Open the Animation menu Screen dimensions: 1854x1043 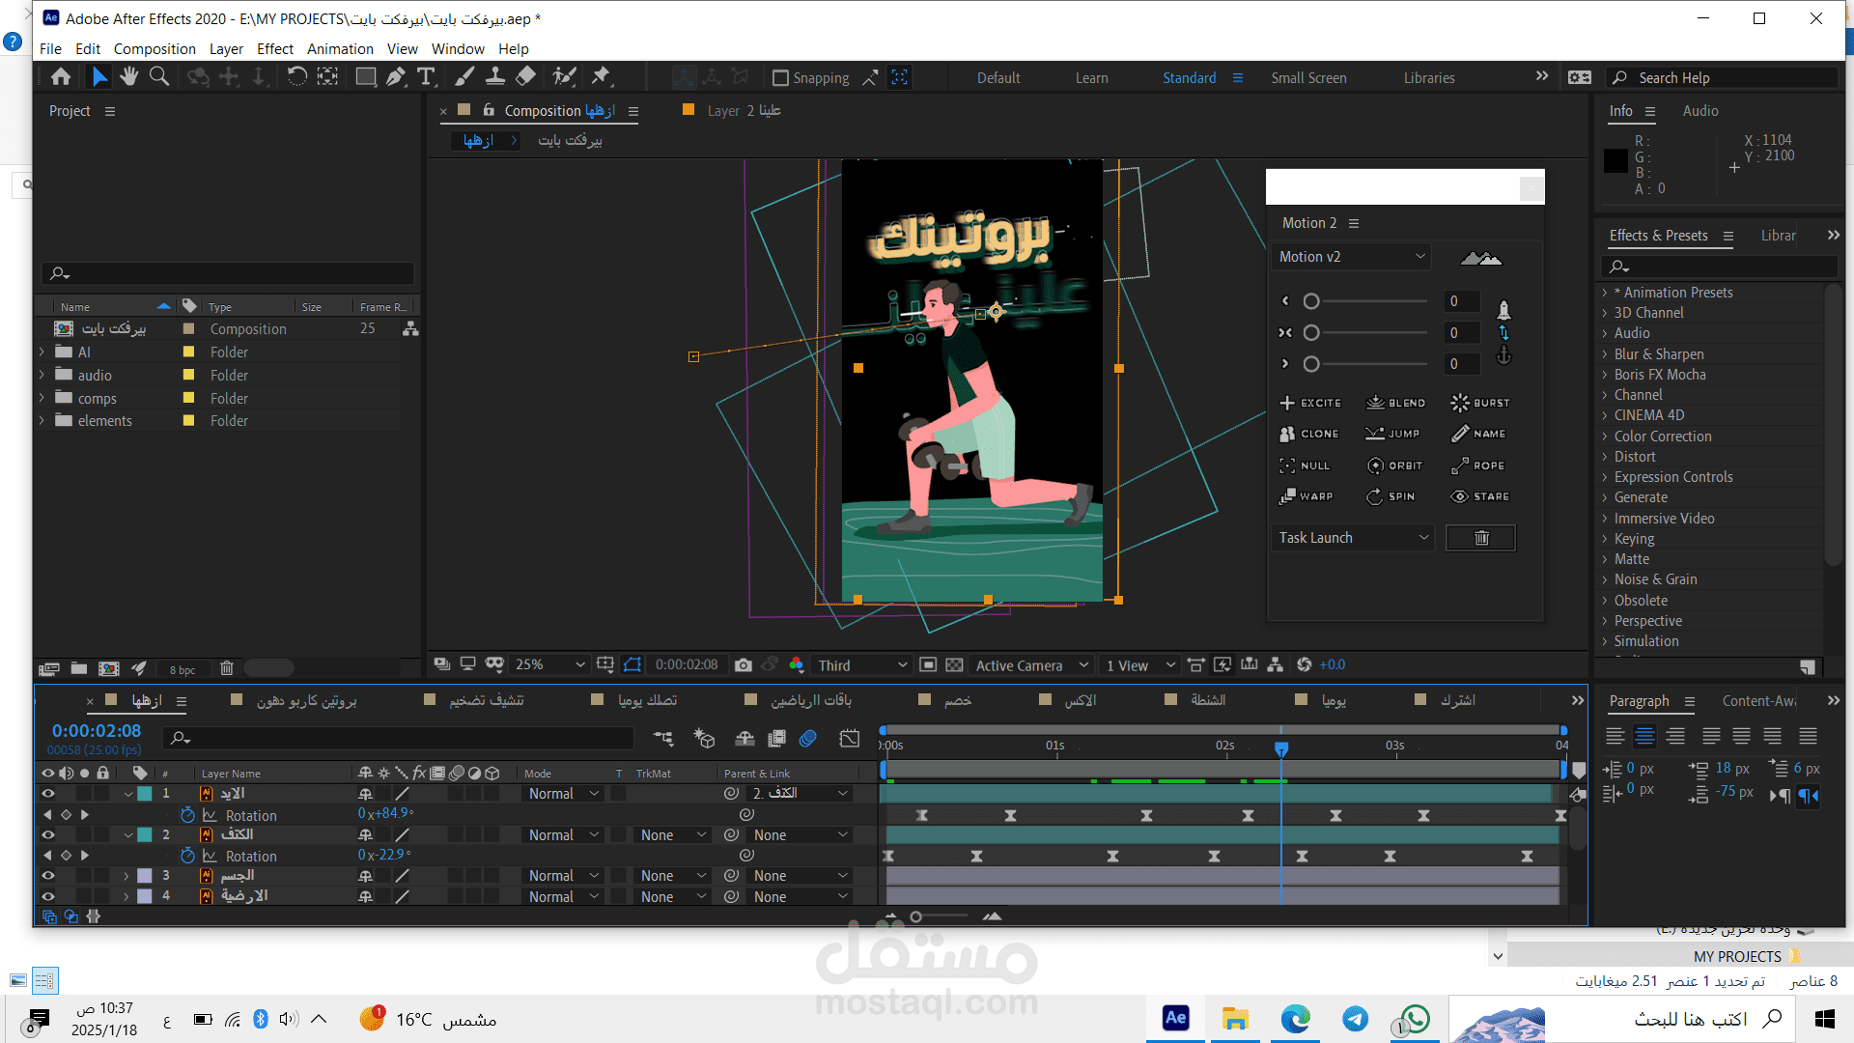tap(340, 49)
